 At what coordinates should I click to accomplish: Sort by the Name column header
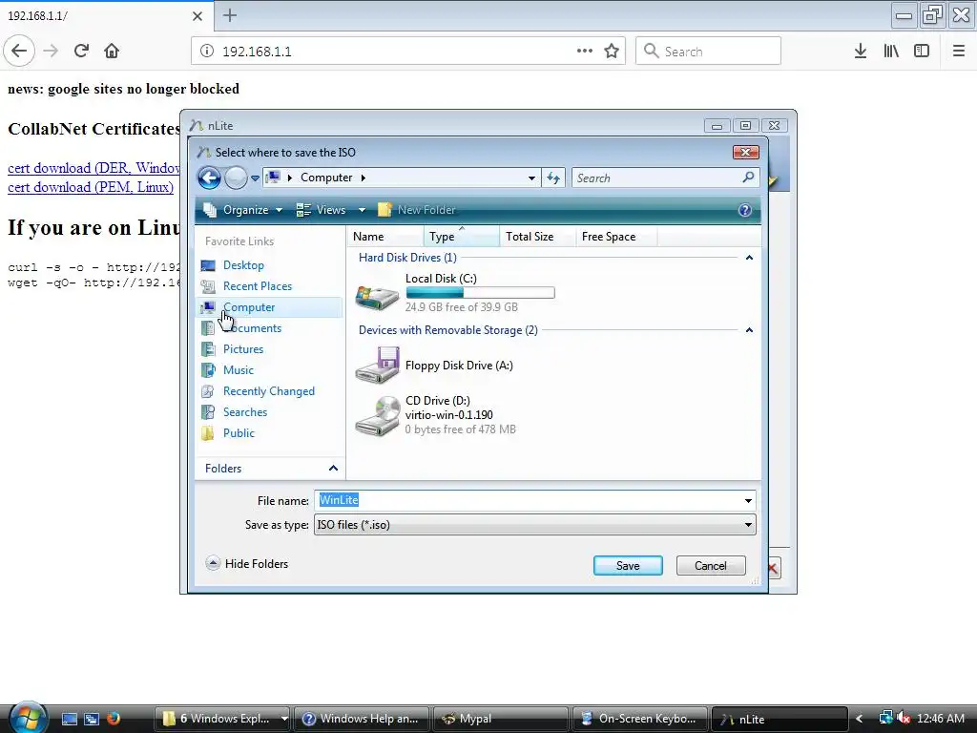tap(385, 237)
